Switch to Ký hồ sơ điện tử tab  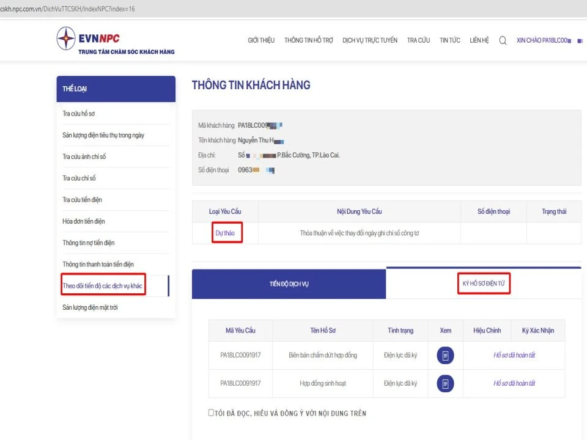click(x=484, y=284)
